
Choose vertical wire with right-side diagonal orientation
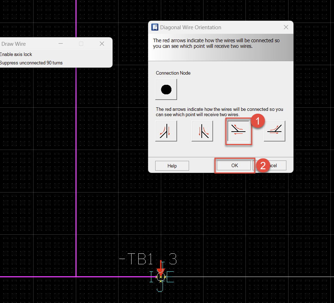coord(202,131)
